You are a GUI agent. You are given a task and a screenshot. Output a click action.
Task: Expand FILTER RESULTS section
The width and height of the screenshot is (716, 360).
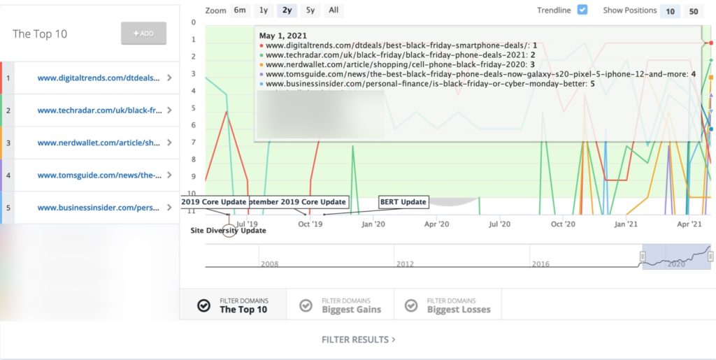pos(359,340)
